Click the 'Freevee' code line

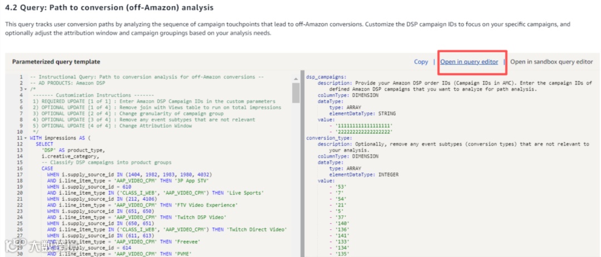pyautogui.click(x=124, y=242)
